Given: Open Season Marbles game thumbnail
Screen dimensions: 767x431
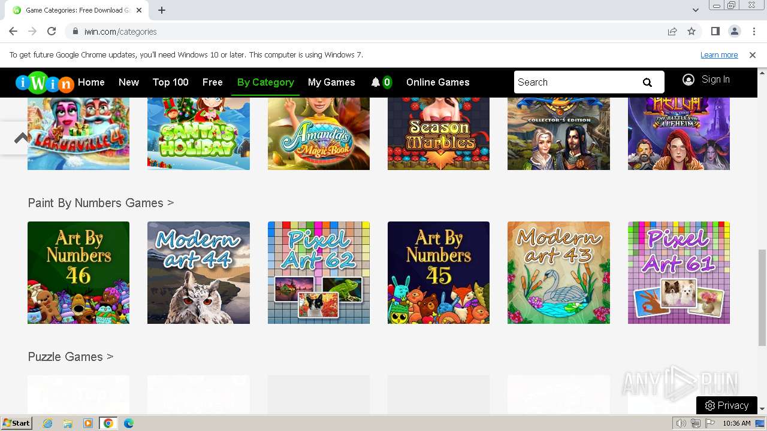Looking at the screenshot, I should [439, 134].
